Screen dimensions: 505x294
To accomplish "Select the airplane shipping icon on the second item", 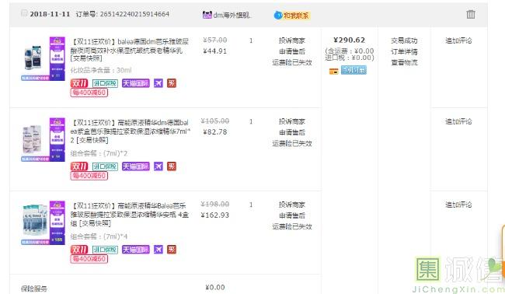I will (158, 166).
